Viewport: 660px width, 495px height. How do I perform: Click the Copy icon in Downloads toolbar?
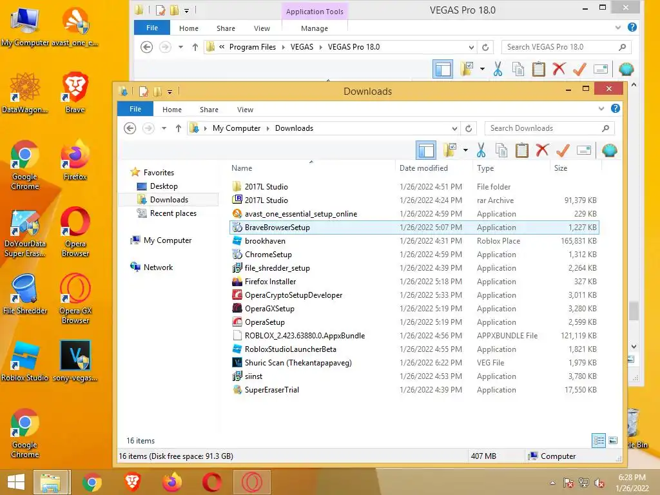pos(501,150)
